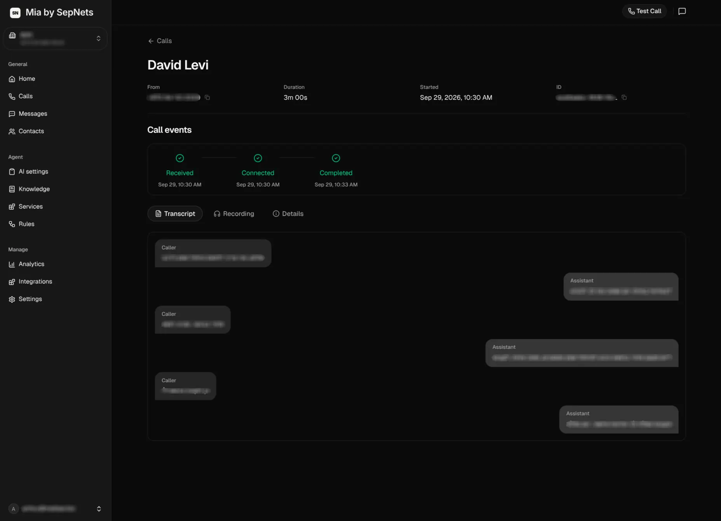This screenshot has height=521, width=721.
Task: Open the chat bubble icon top right
Action: [682, 11]
